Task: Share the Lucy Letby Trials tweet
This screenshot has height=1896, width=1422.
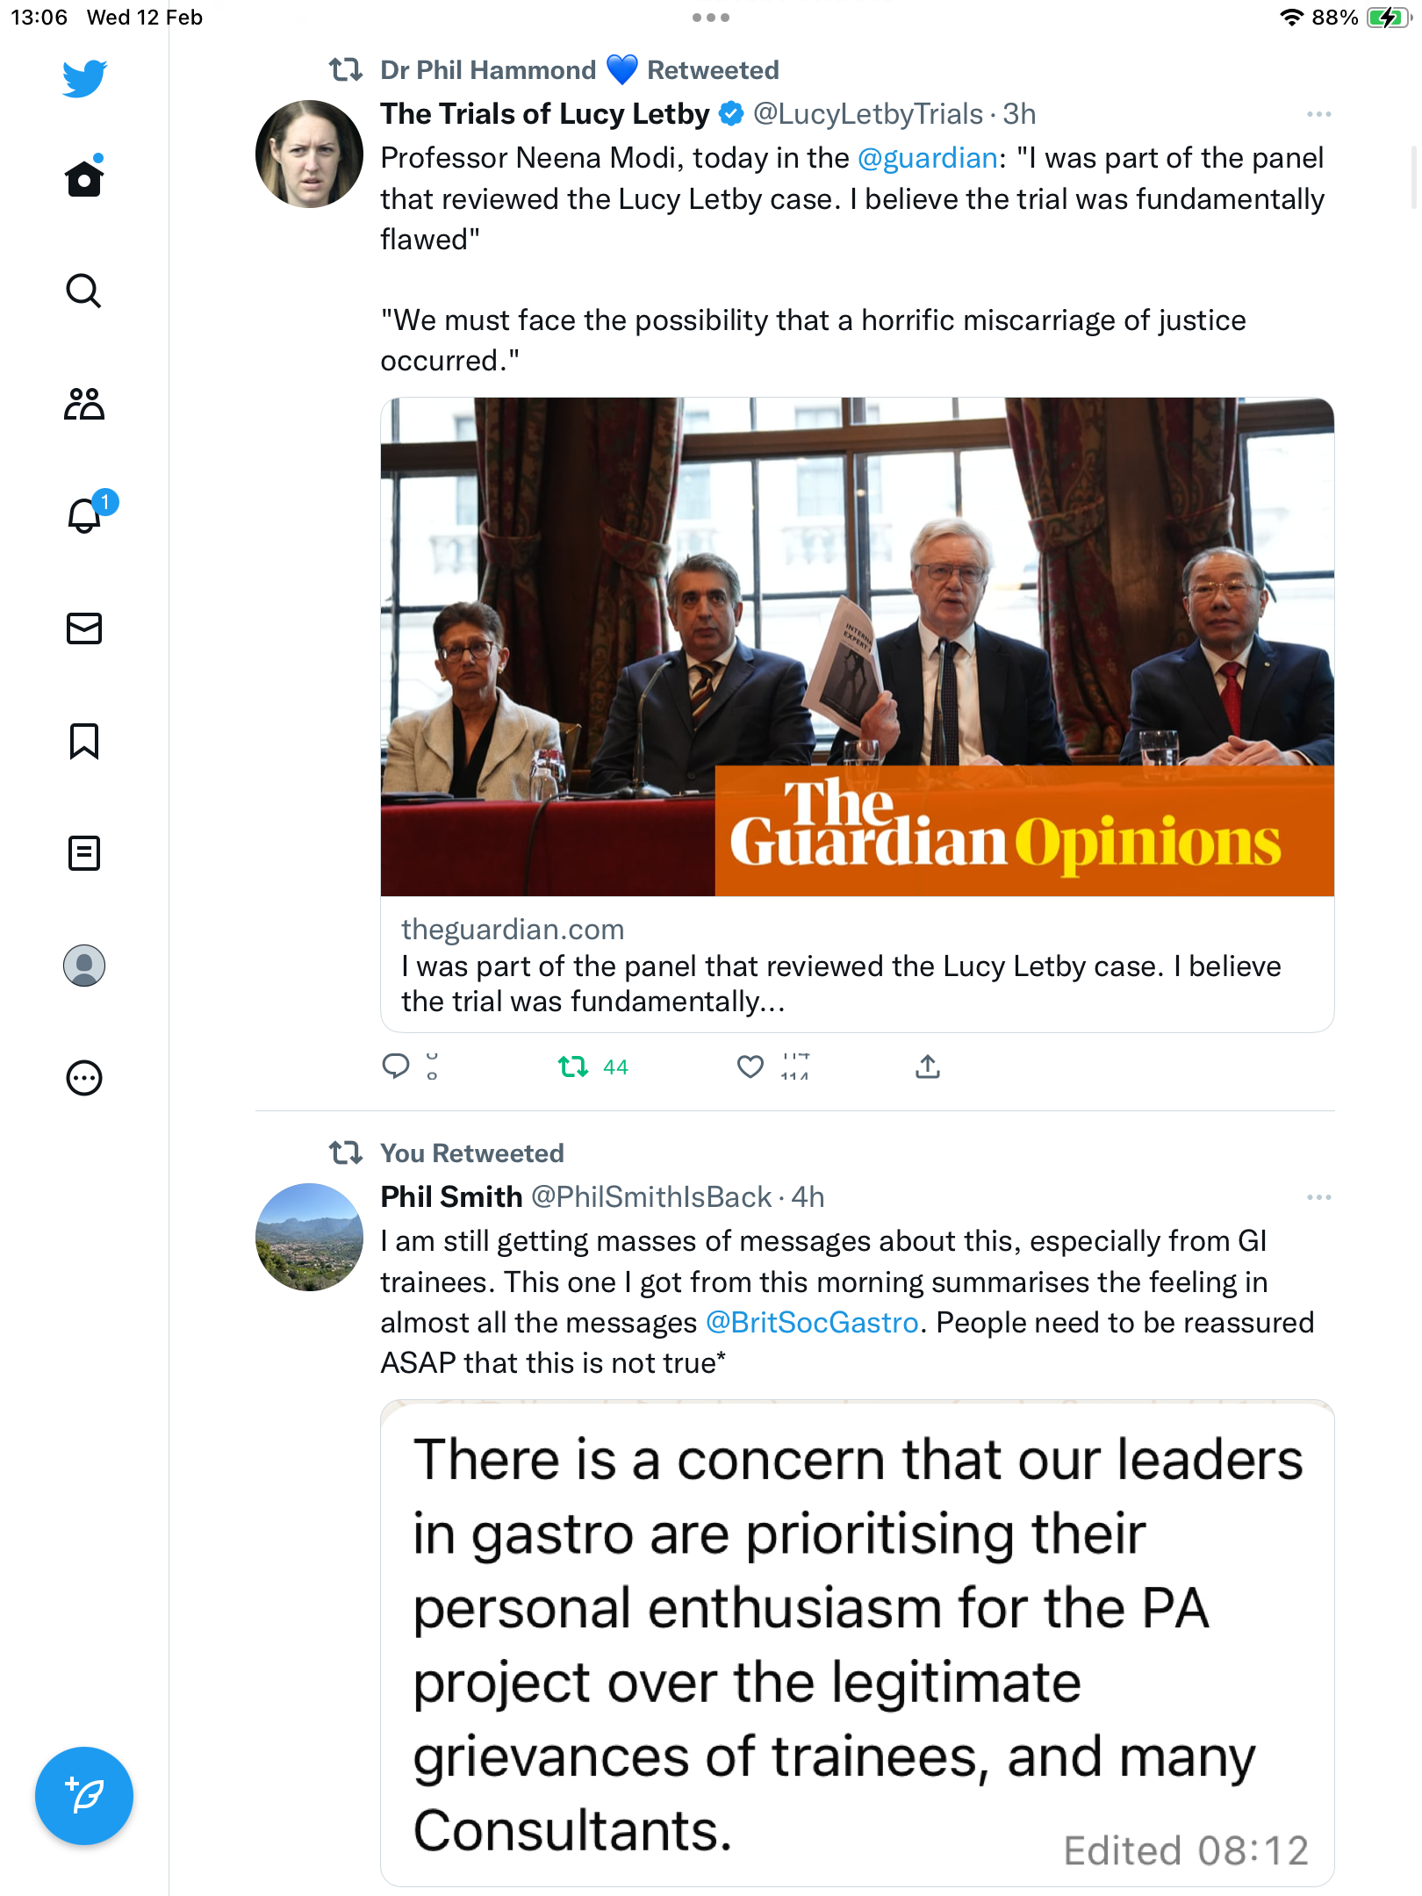Action: coord(928,1066)
